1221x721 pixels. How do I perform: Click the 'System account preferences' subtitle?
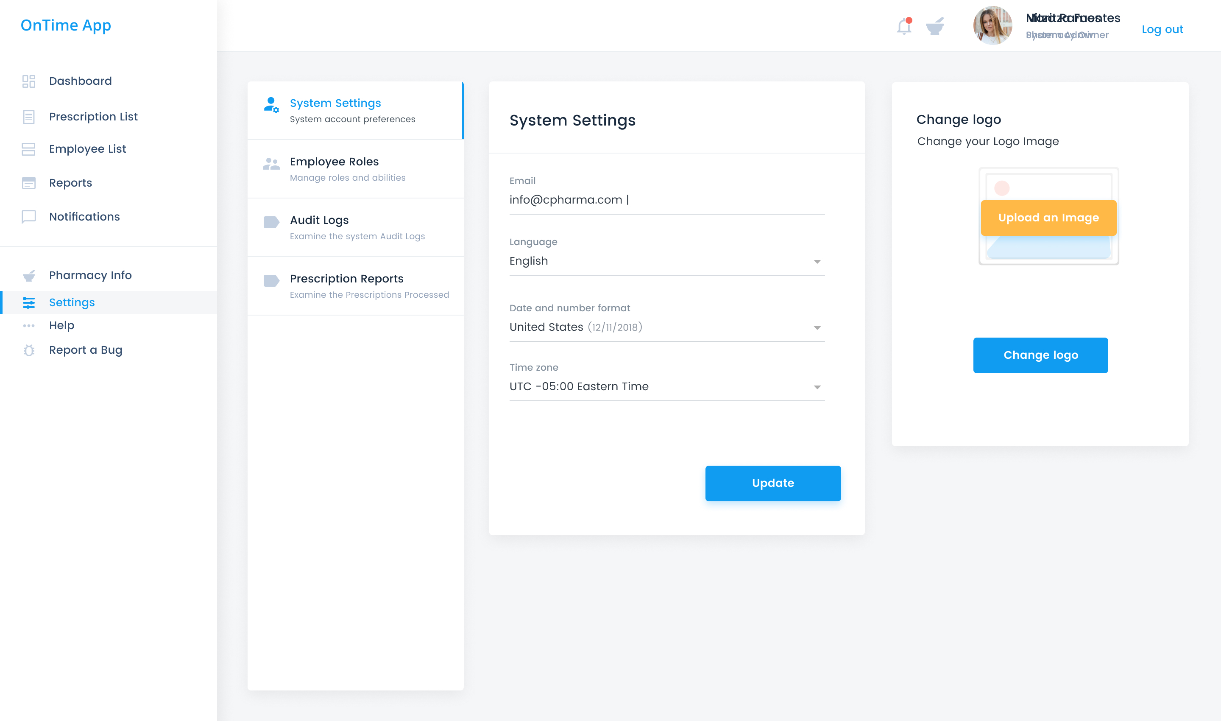coord(352,120)
